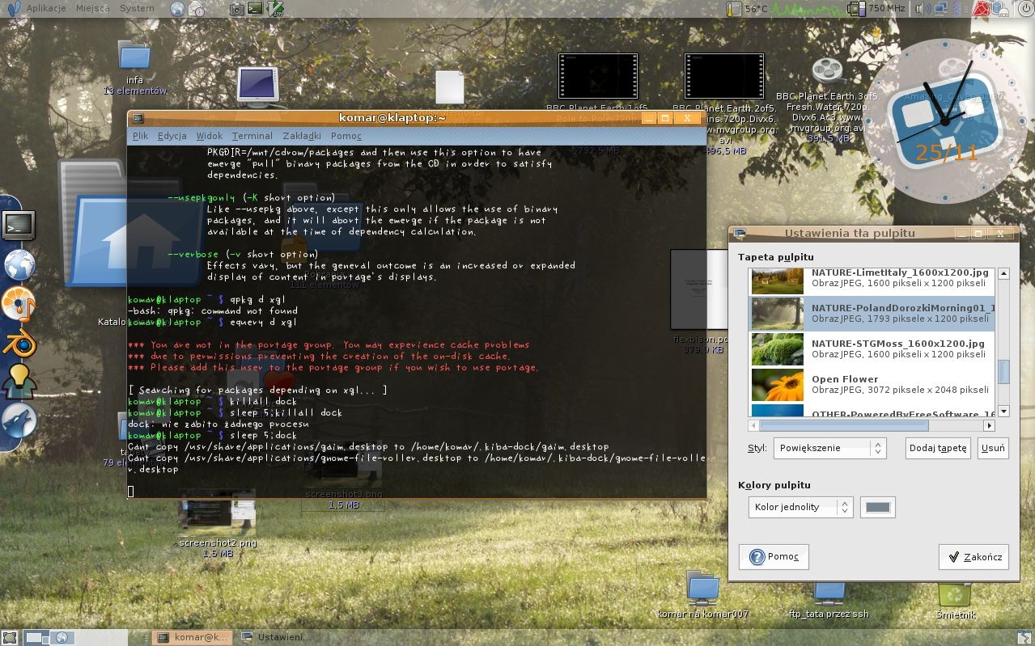Select BBC Planet Earth 1of5 video thumbnail
Viewport: 1035px width, 646px height.
coord(598,76)
